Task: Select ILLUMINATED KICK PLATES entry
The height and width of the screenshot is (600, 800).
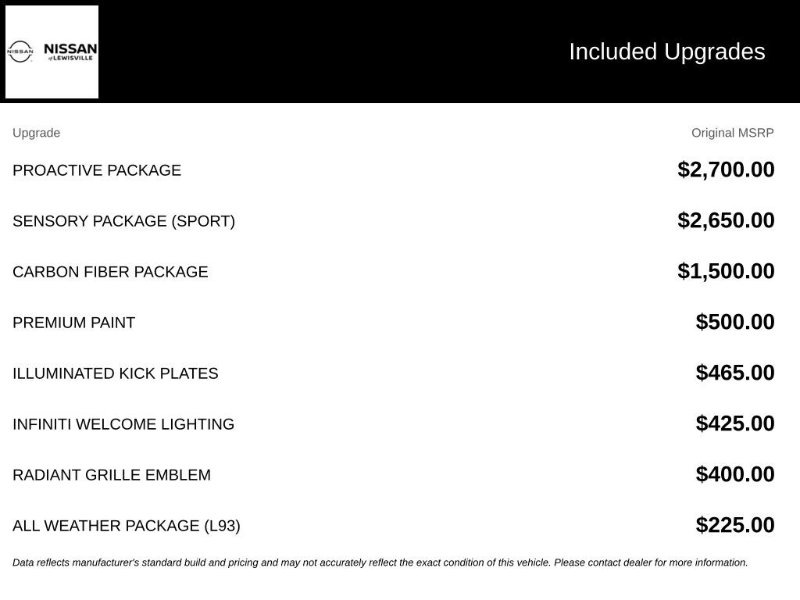Action: coord(116,373)
